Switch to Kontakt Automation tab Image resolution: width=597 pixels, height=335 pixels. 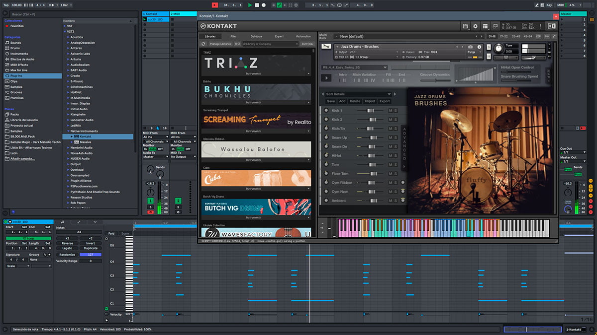tap(303, 36)
